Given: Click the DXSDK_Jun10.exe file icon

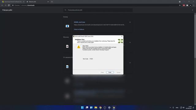Looking at the screenshot, I should coord(67,26).
